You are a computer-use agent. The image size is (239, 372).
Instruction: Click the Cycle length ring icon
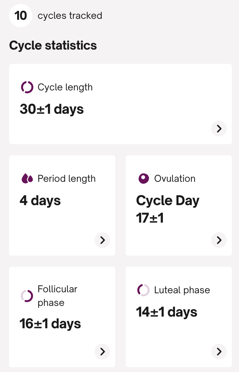click(27, 87)
